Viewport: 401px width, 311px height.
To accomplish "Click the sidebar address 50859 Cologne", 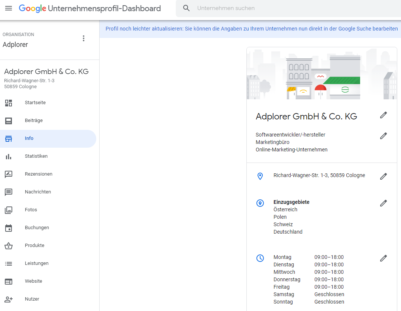I will click(20, 87).
